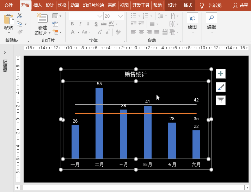Click the Copy icon

[x=19, y=24]
